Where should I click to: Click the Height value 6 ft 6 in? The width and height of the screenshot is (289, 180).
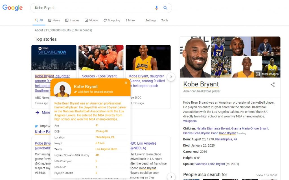[x=100, y=143]
